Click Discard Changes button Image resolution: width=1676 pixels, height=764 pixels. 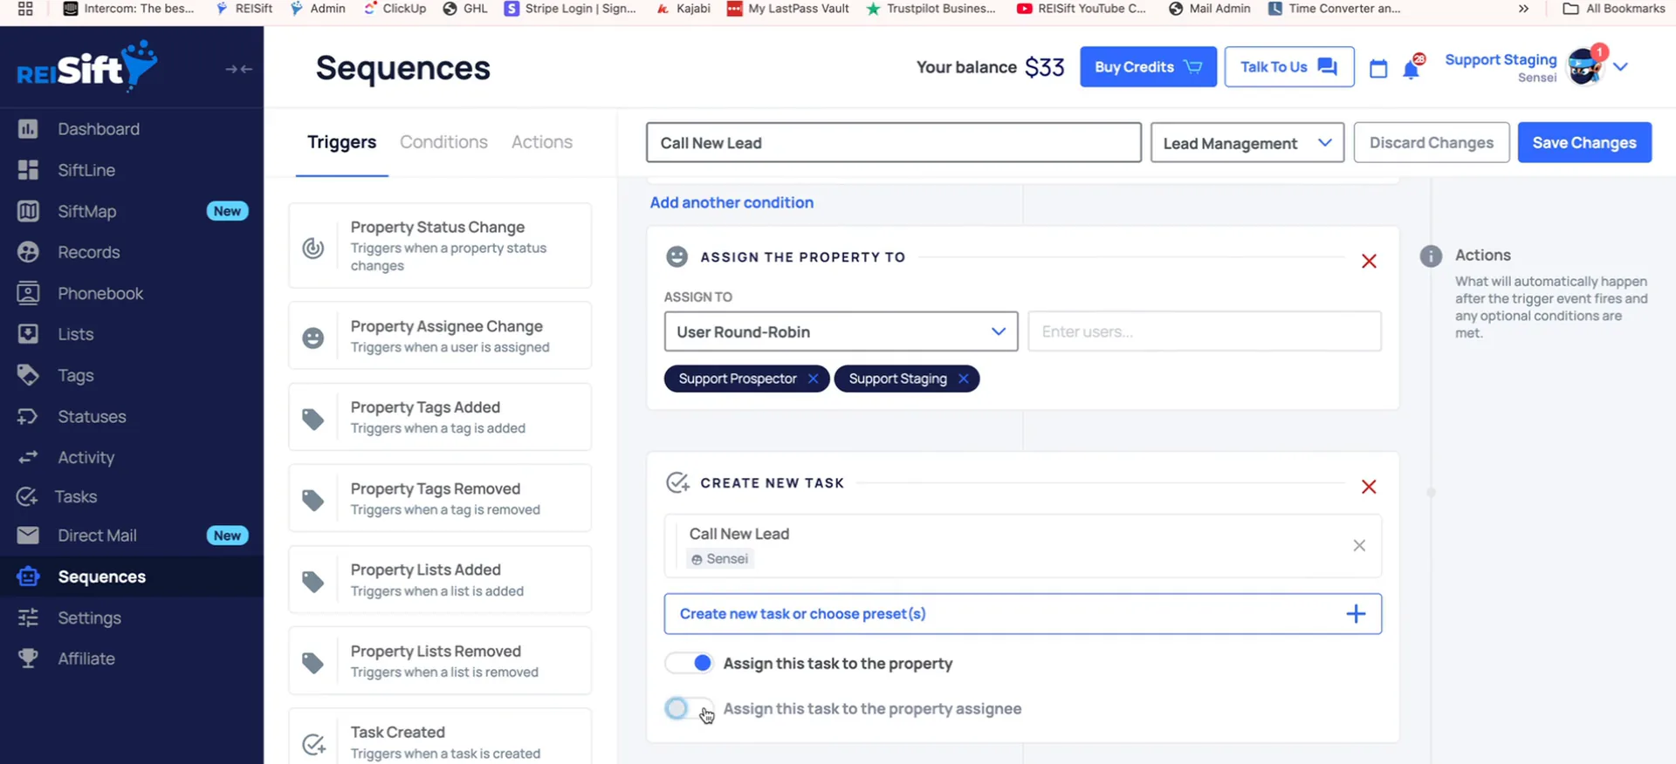pyautogui.click(x=1432, y=142)
